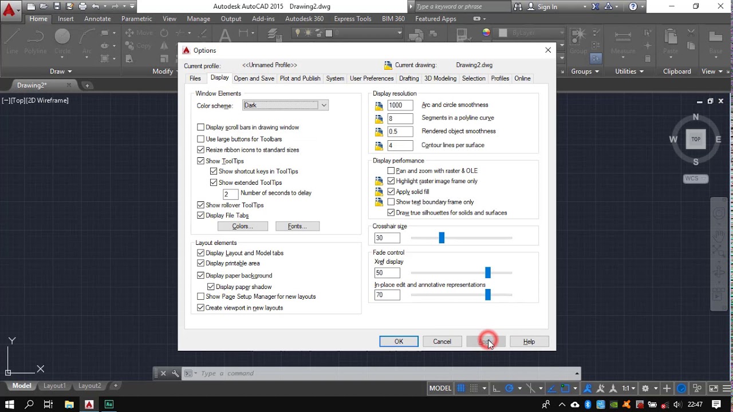
Task: Toggle Object snap tracking angle icon in status bar
Action: pyautogui.click(x=552, y=388)
